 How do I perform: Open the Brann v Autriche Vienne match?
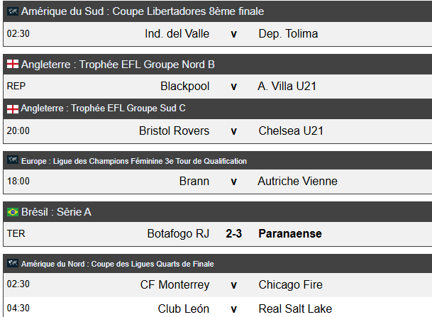click(x=218, y=182)
